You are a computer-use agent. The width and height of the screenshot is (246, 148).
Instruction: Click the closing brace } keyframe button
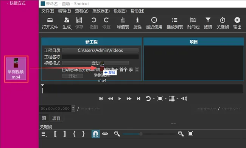(x=84, y=134)
